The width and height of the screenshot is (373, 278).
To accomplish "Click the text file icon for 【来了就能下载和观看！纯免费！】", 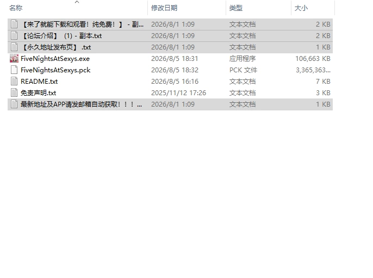I will coord(14,24).
